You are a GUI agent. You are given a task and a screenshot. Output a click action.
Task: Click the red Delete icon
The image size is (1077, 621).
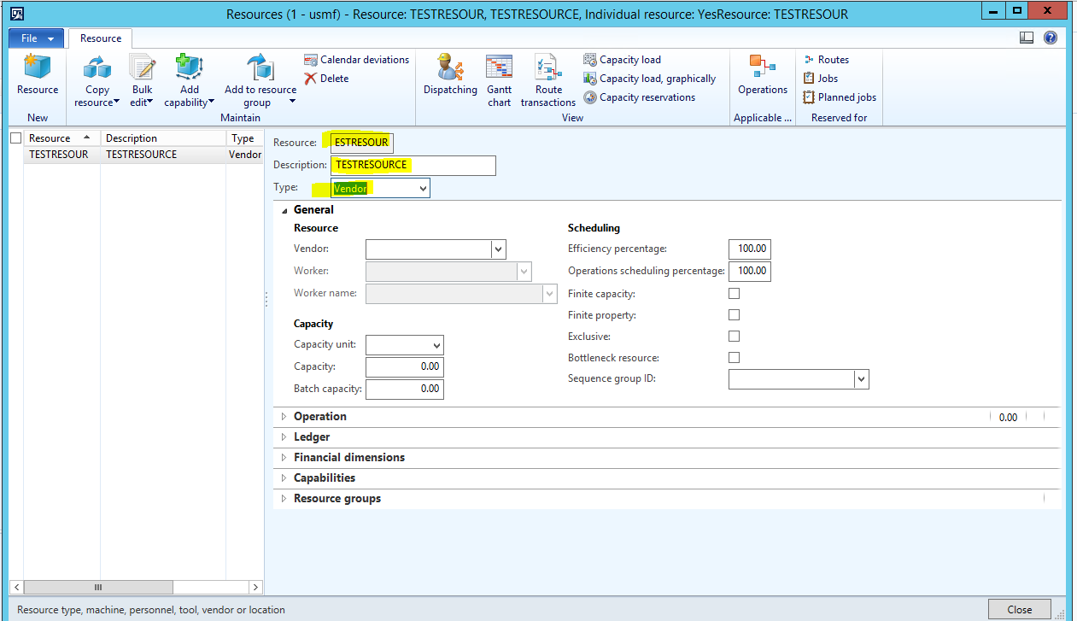click(x=311, y=79)
